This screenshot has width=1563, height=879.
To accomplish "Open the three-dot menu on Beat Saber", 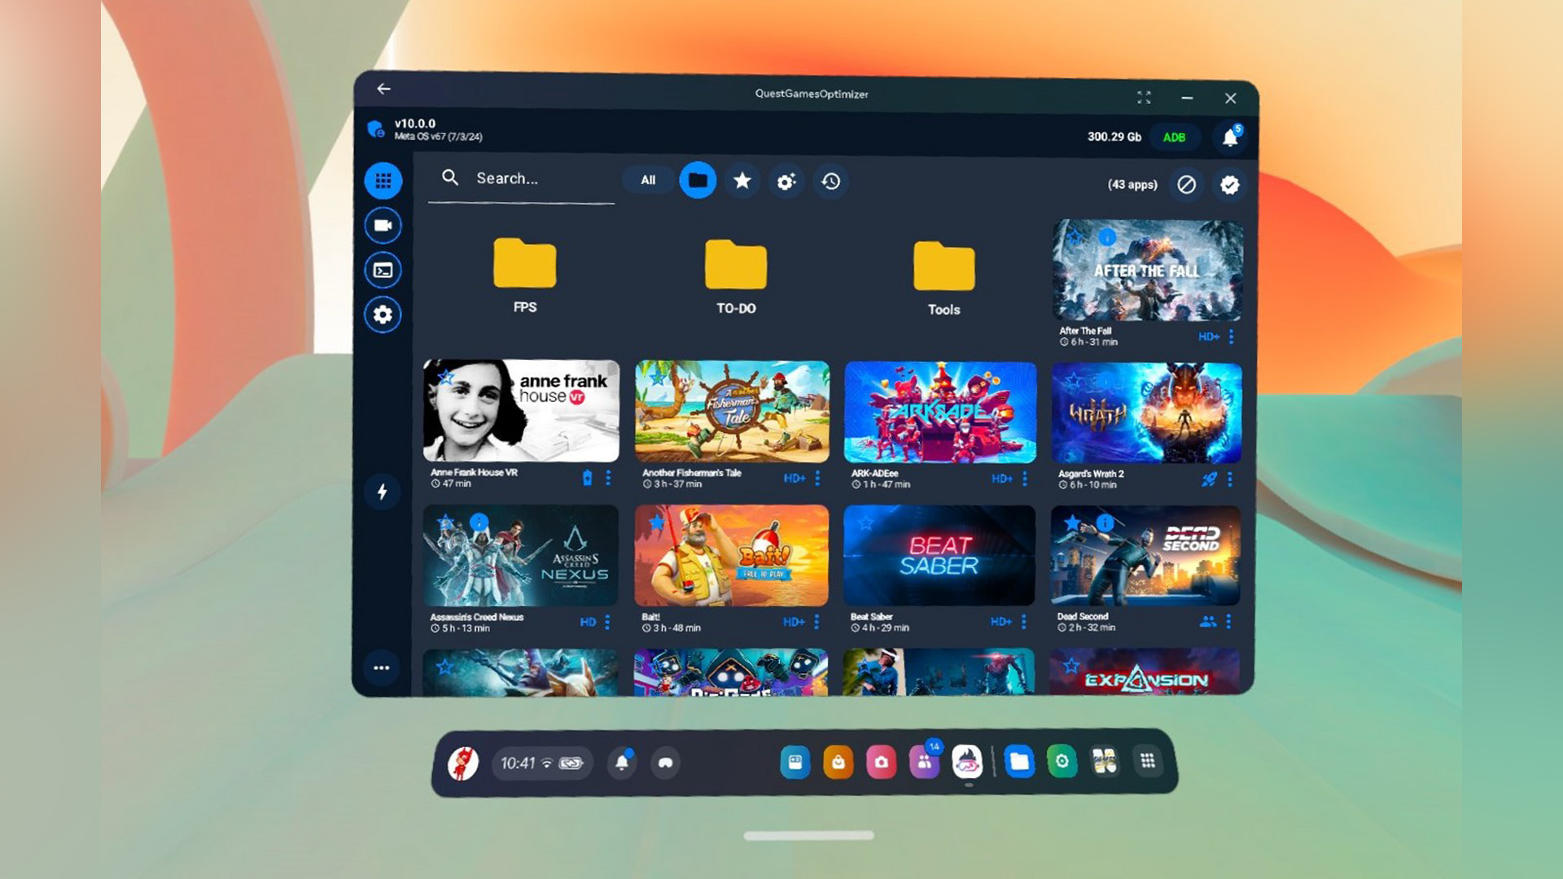I will pyautogui.click(x=1025, y=621).
